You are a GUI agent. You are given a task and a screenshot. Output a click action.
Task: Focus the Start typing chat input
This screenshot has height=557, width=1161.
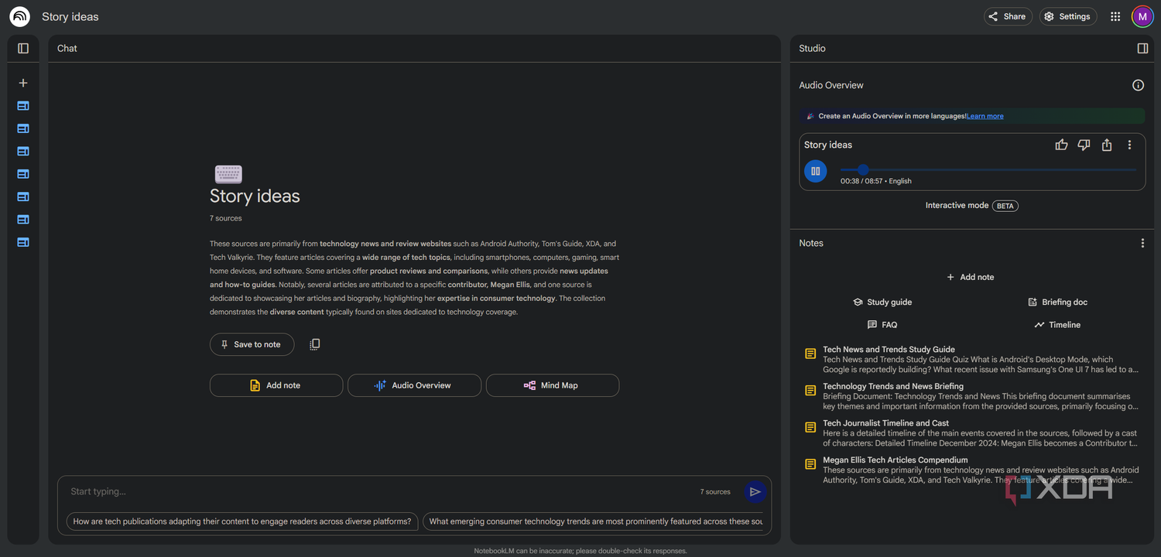pos(379,491)
